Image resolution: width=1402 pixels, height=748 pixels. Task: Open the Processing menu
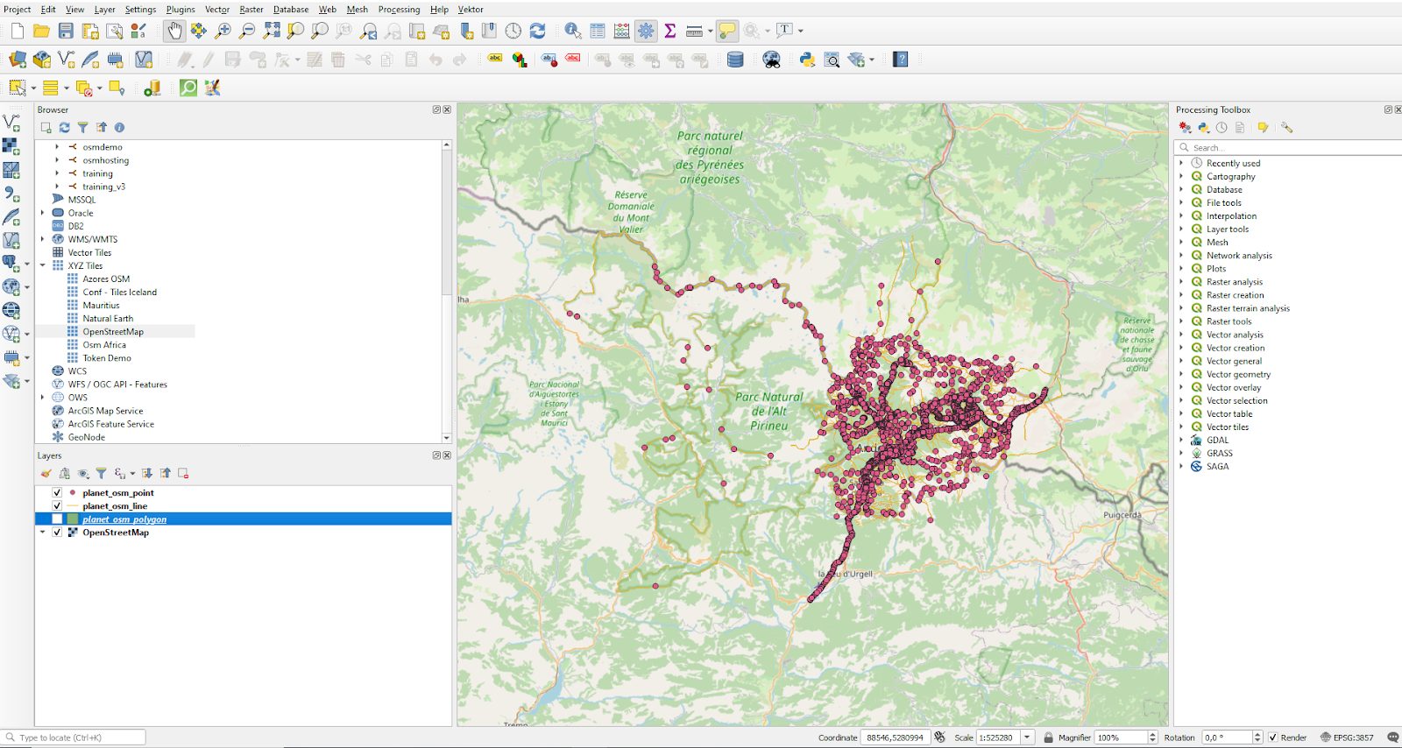click(399, 10)
